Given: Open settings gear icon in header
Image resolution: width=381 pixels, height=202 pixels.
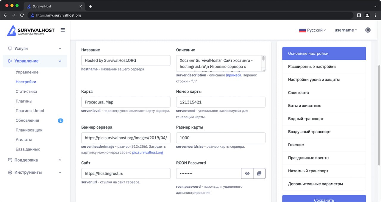Looking at the screenshot, I should coord(368,30).
